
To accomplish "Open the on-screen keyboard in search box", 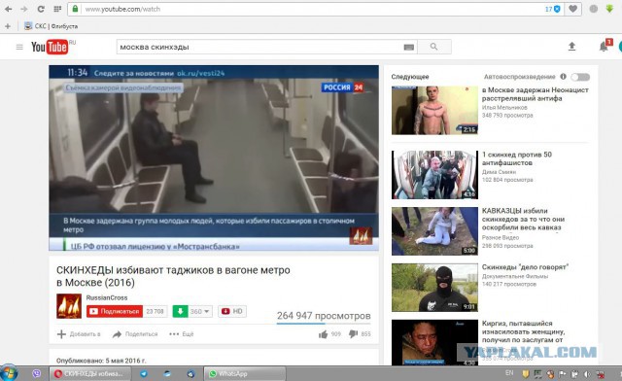I will pyautogui.click(x=409, y=48).
